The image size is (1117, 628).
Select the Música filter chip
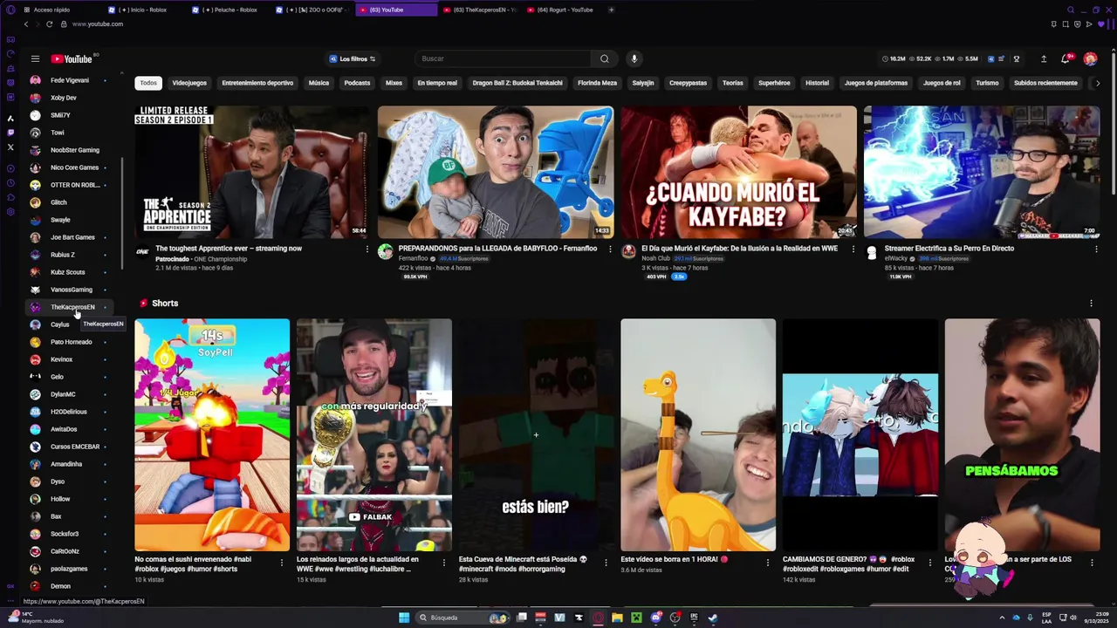point(319,83)
